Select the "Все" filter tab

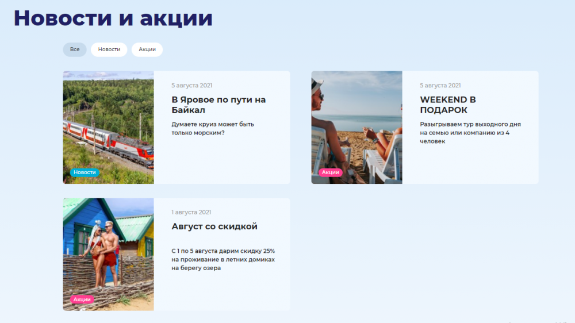coord(75,49)
